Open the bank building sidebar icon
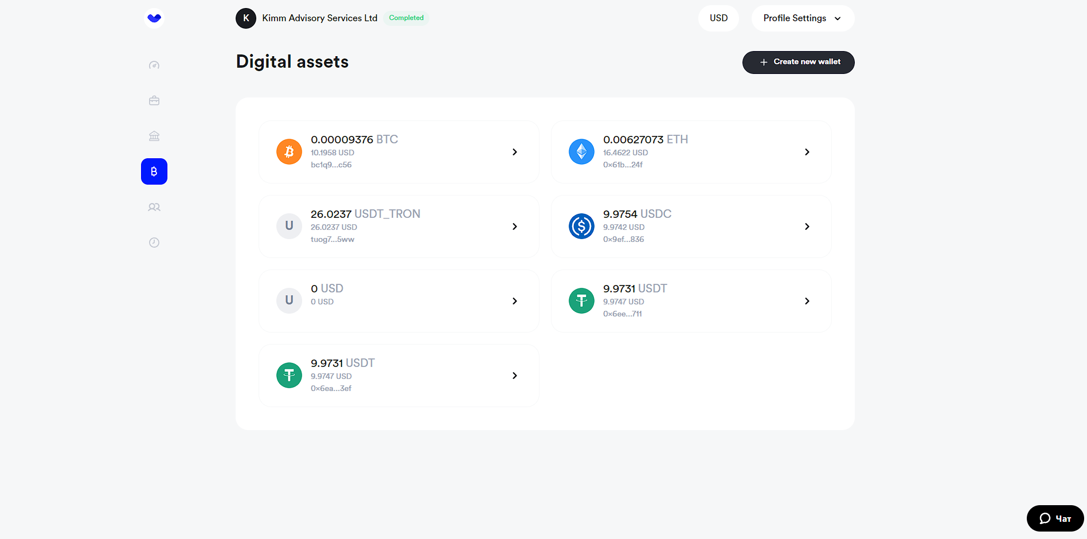The height and width of the screenshot is (539, 1087). (x=154, y=136)
